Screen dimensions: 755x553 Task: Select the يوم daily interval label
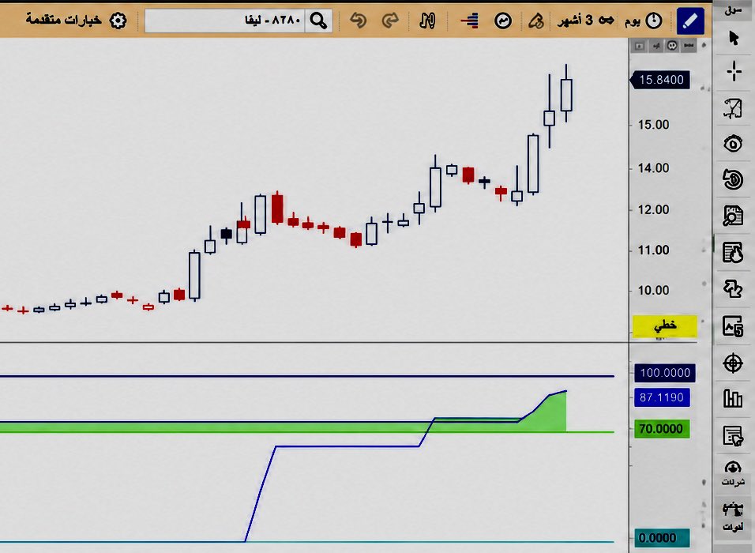click(x=633, y=21)
